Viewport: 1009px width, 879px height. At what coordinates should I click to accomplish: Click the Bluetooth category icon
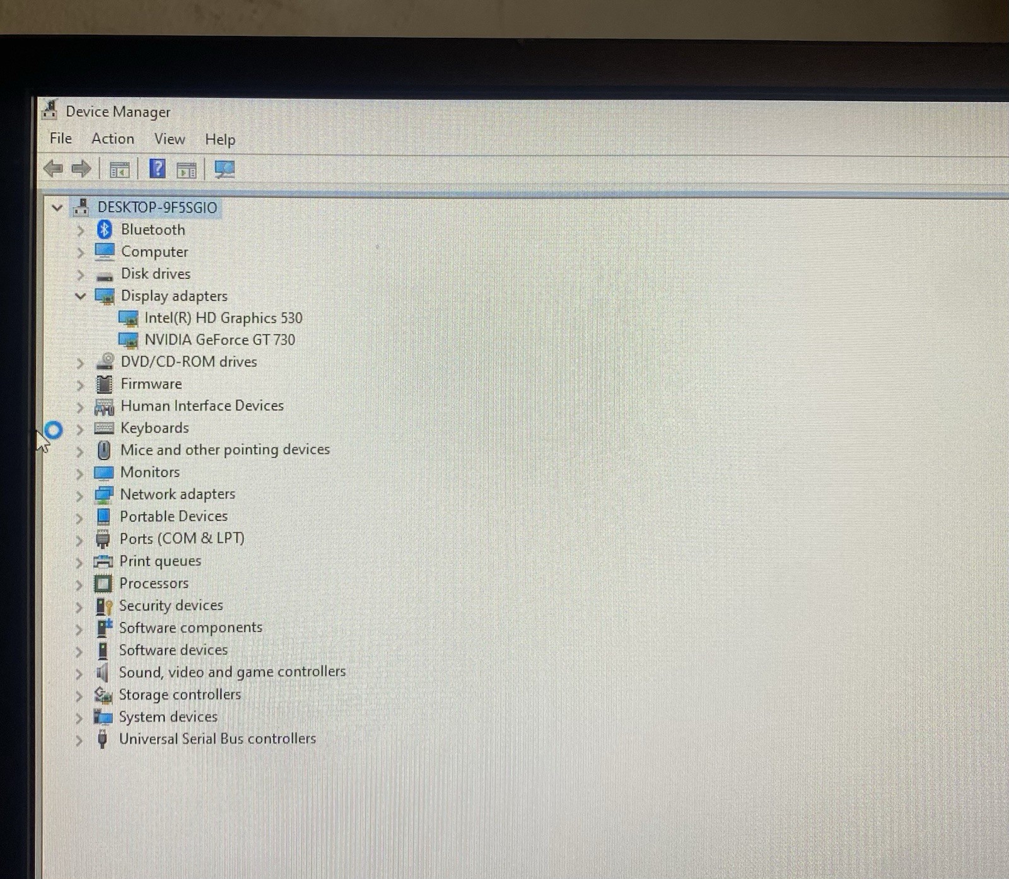pyautogui.click(x=105, y=230)
